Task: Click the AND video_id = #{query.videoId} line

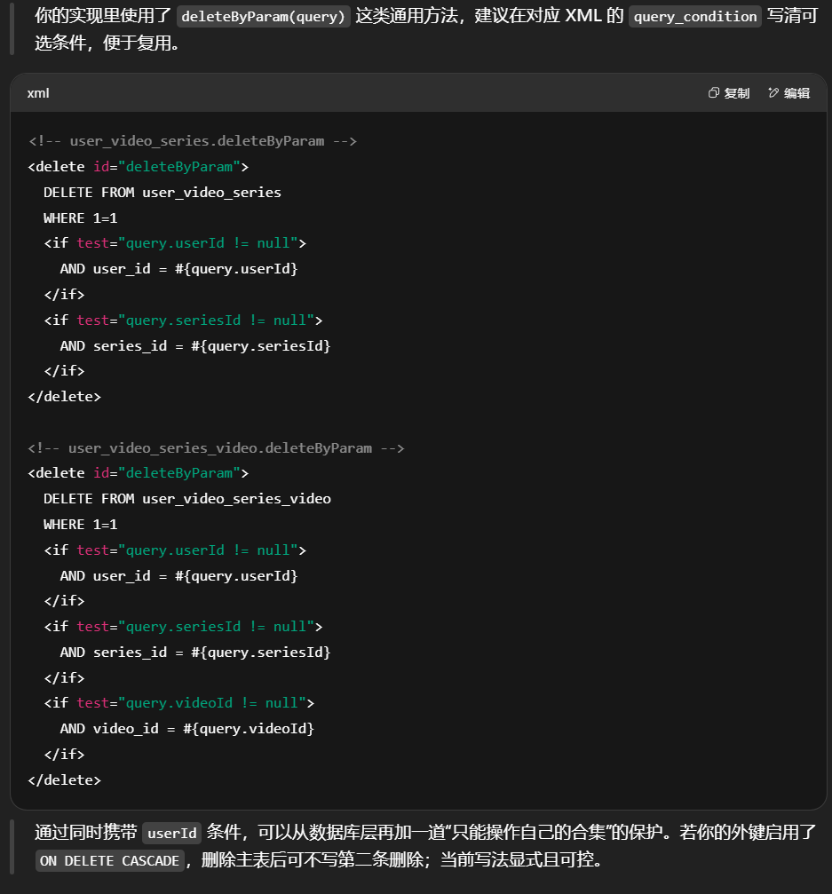Action: coord(186,729)
